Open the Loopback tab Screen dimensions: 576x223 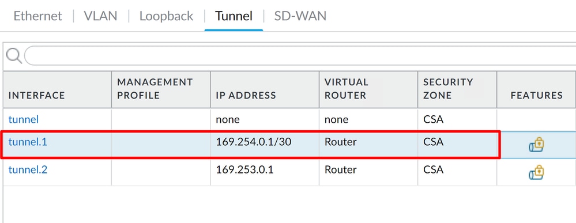pos(166,16)
